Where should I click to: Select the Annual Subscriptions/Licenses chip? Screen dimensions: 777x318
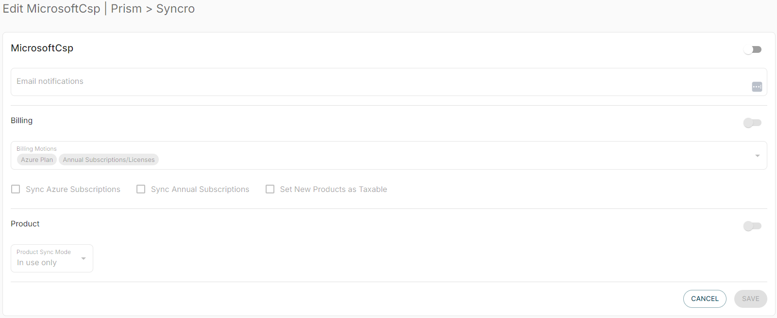click(109, 159)
